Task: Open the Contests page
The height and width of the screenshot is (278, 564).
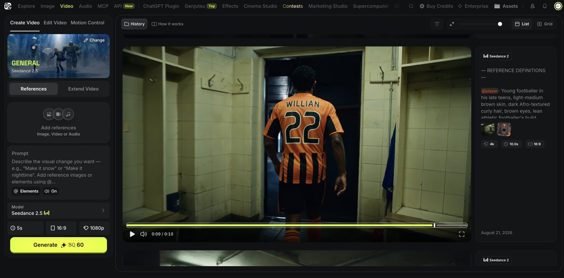Action: 293,6
